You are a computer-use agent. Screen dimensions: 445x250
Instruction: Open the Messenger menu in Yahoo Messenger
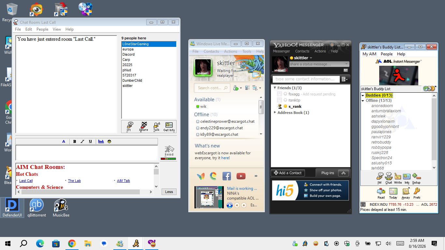click(281, 51)
